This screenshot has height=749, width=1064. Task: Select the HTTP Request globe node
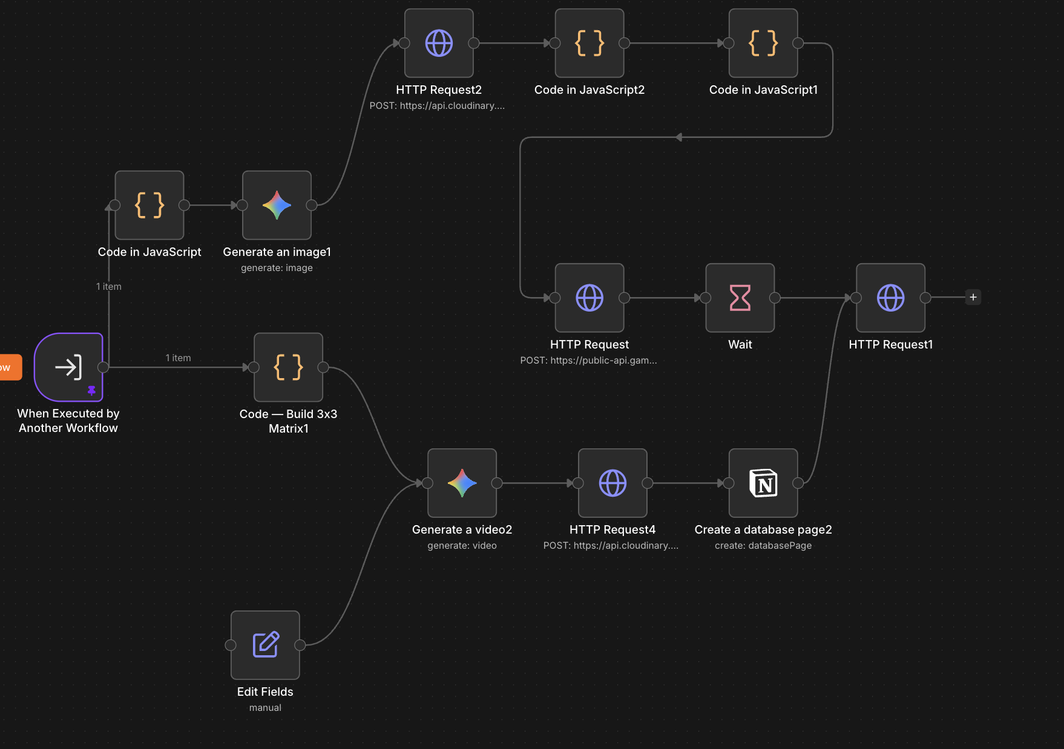(589, 298)
